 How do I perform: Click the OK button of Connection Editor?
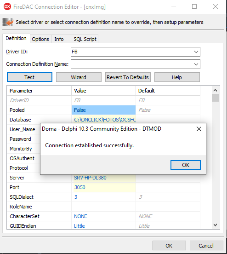coord(169,246)
